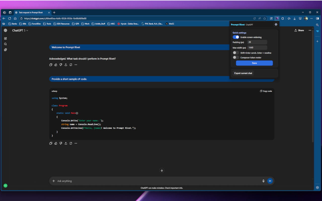Image resolution: width=322 pixels, height=201 pixels.
Task: Save the Prompt Rivet quick settings
Action: [254, 63]
